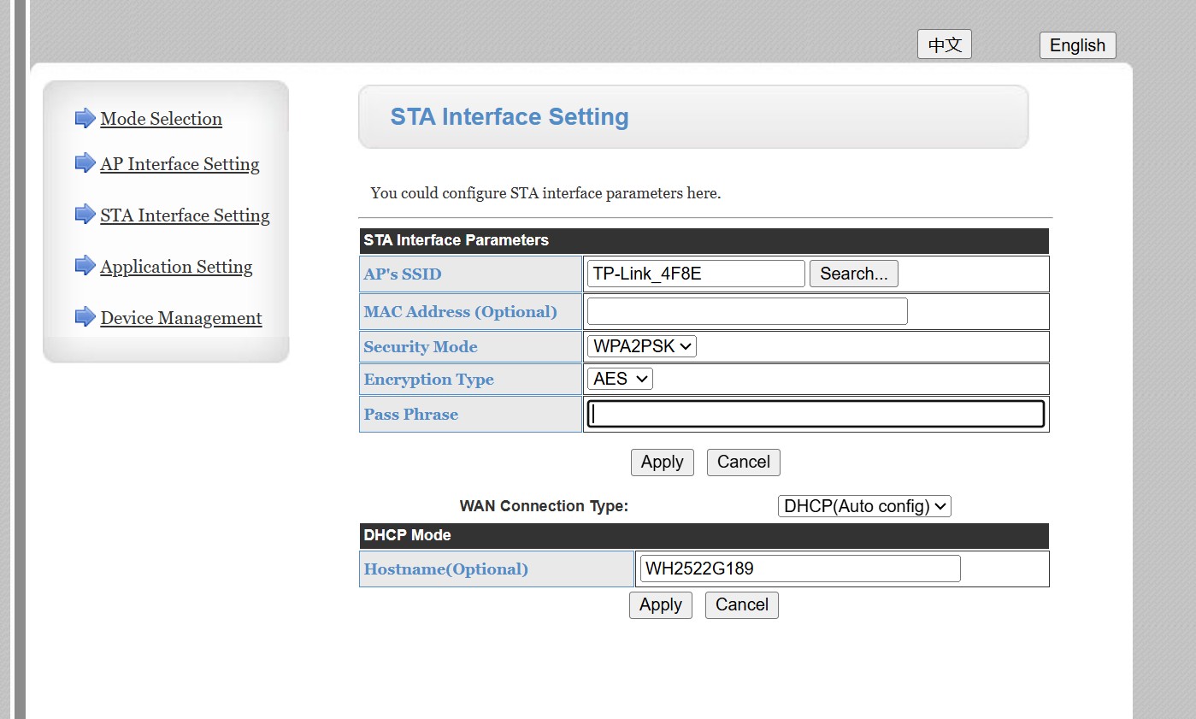Click the arrow icon beside Mode Selection
The height and width of the screenshot is (719, 1196).
point(85,118)
